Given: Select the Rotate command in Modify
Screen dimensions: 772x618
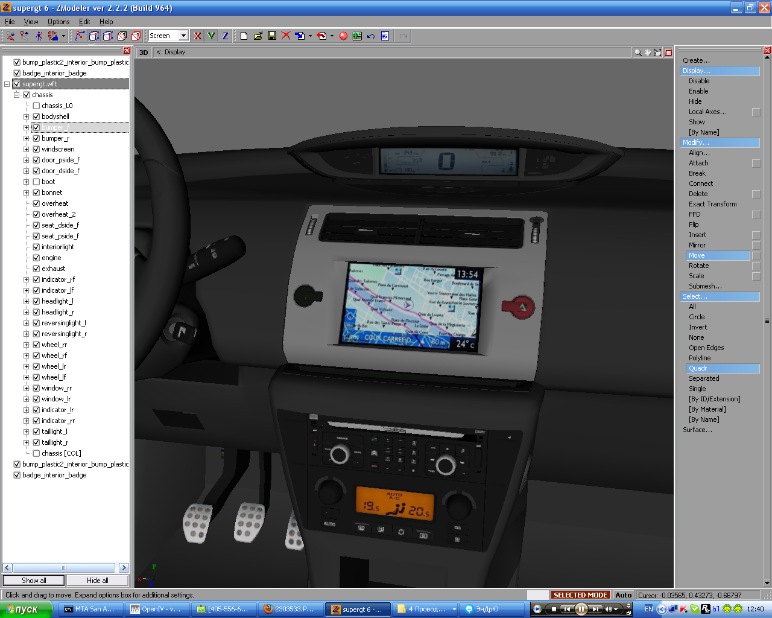Looking at the screenshot, I should [x=699, y=266].
